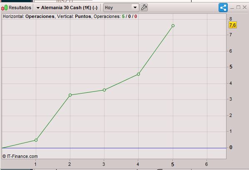
Task: Select the data point at operation 1
Action: [x=36, y=140]
